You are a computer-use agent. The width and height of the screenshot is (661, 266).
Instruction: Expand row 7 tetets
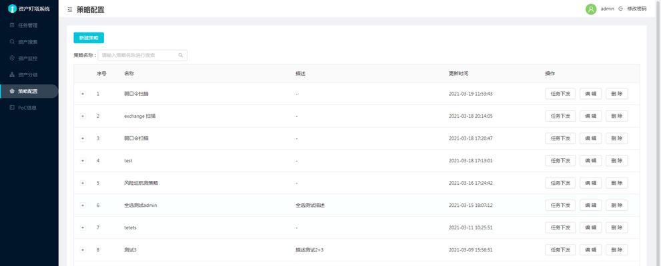(83, 227)
